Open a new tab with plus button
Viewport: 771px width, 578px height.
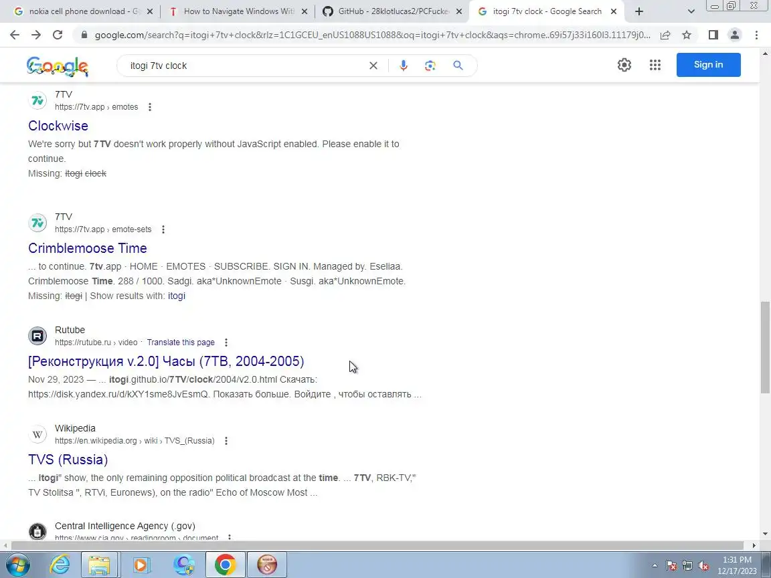tap(638, 11)
